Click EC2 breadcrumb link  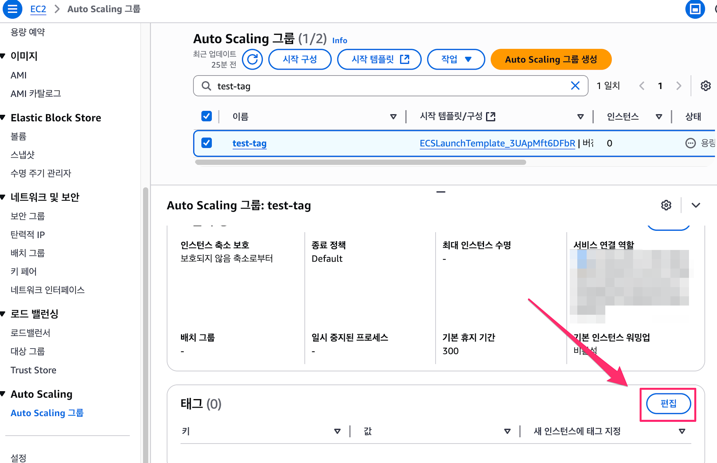coord(38,9)
